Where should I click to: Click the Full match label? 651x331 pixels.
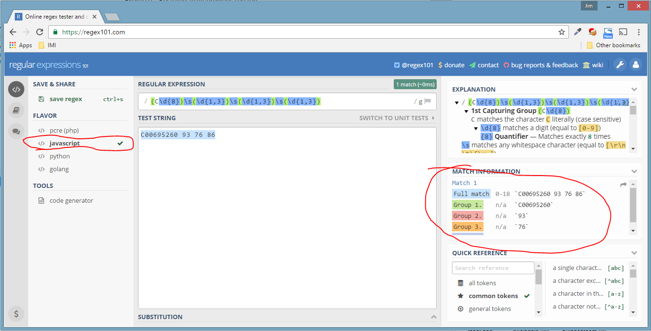click(x=471, y=194)
